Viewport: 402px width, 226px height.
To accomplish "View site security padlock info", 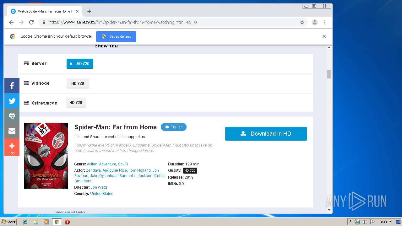I will (x=44, y=22).
